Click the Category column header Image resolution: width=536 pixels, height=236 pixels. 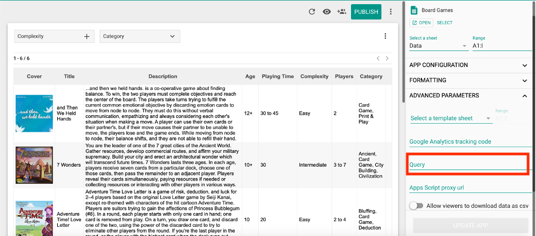click(x=371, y=76)
